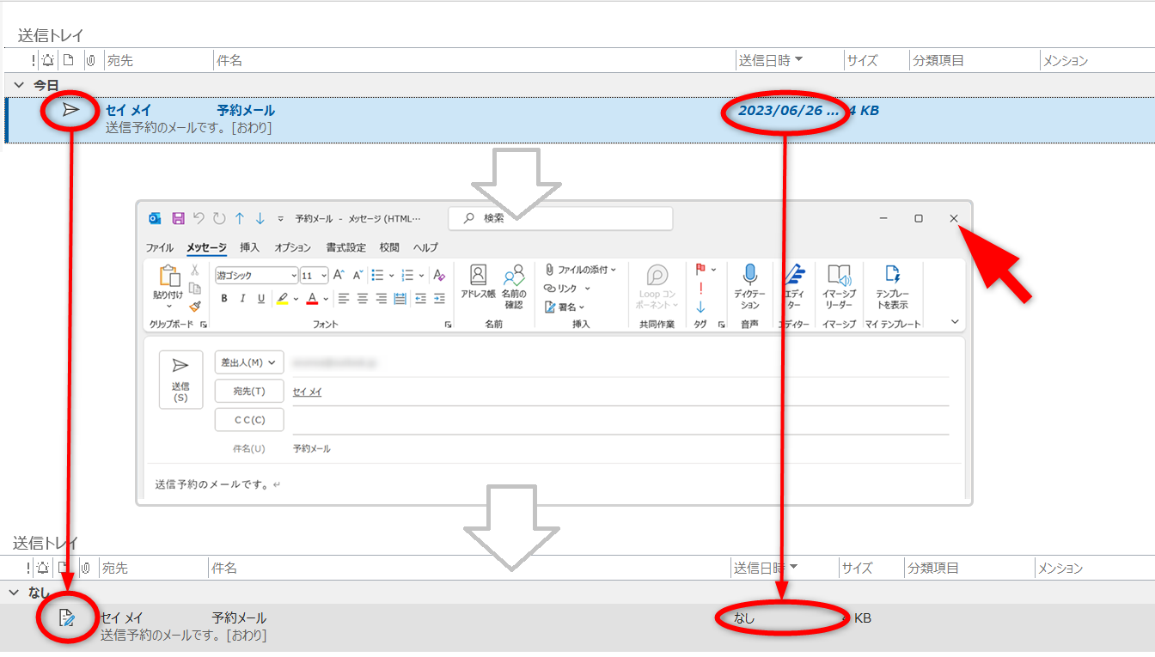Click the 宛先(T) recipient button

point(249,391)
